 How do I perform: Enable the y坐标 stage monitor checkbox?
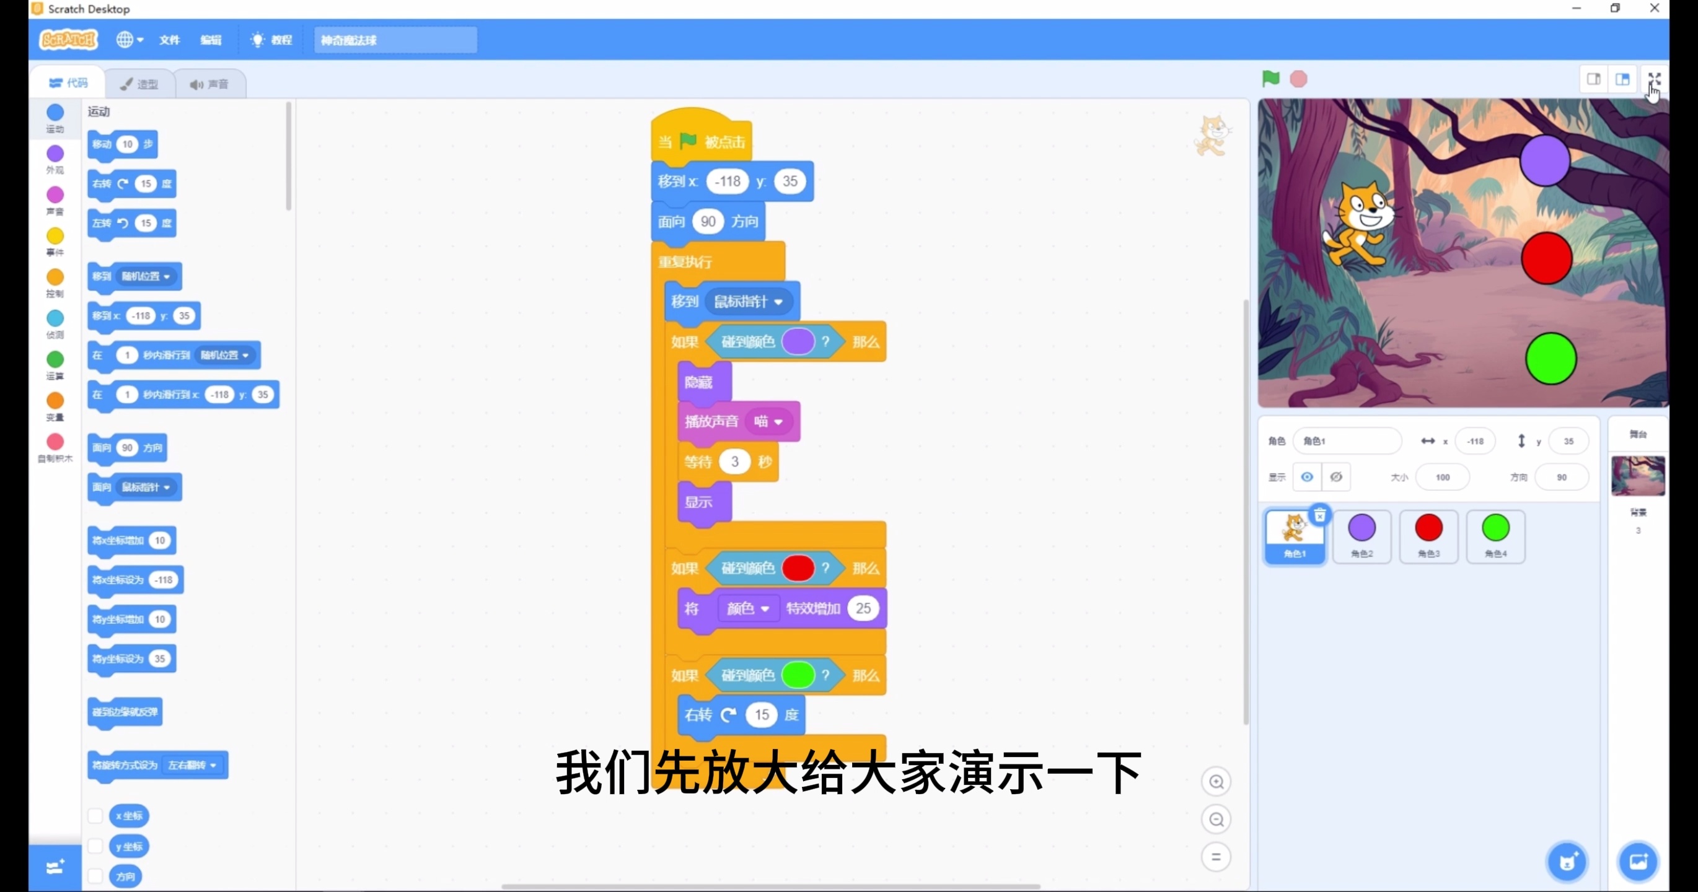click(95, 846)
